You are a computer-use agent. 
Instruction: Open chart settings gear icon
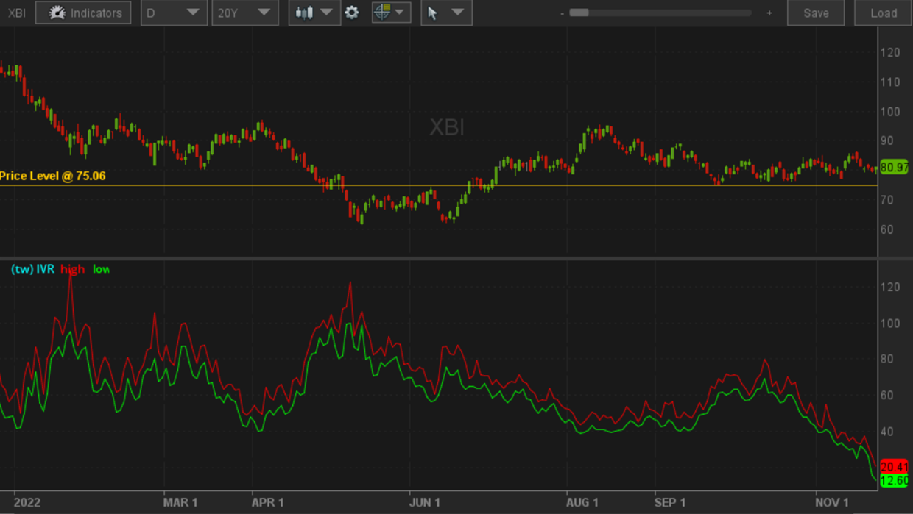pos(352,13)
